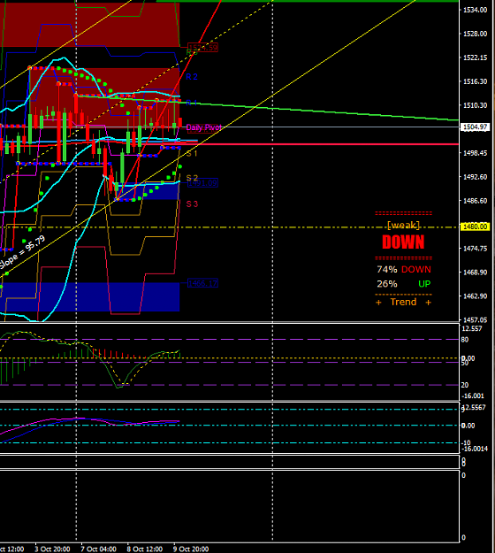The width and height of the screenshot is (495, 553).
Task: Click the [weak] trend strength label
Action: [x=403, y=225]
